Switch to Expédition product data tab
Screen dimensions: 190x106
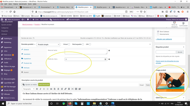pos(27,59)
